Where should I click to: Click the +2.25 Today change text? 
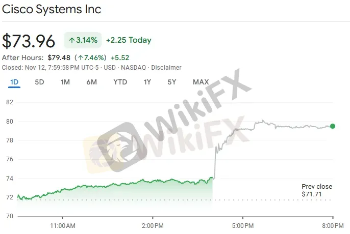point(129,40)
